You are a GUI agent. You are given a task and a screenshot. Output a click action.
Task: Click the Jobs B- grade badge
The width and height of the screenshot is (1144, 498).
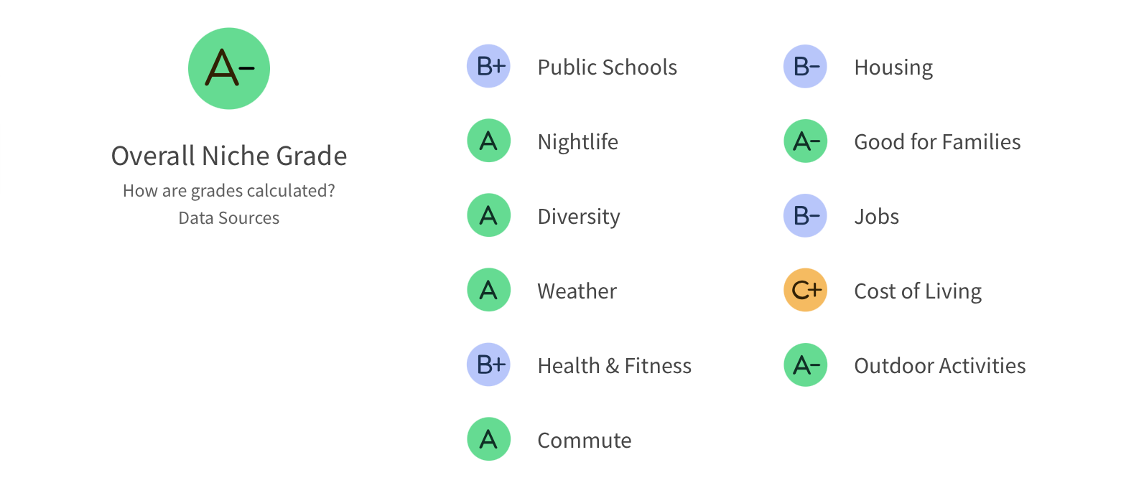[x=805, y=215]
